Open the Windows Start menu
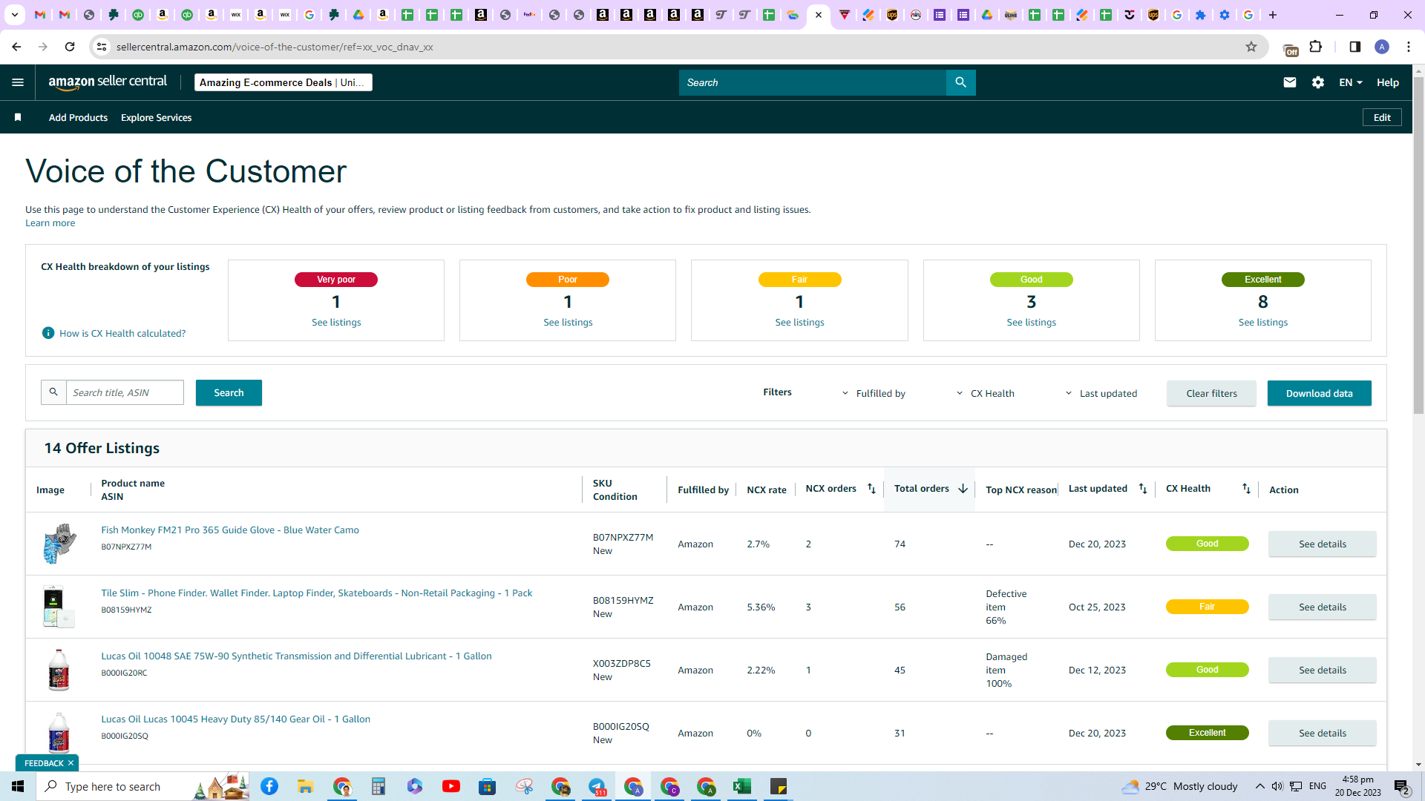The image size is (1425, 801). point(18,786)
